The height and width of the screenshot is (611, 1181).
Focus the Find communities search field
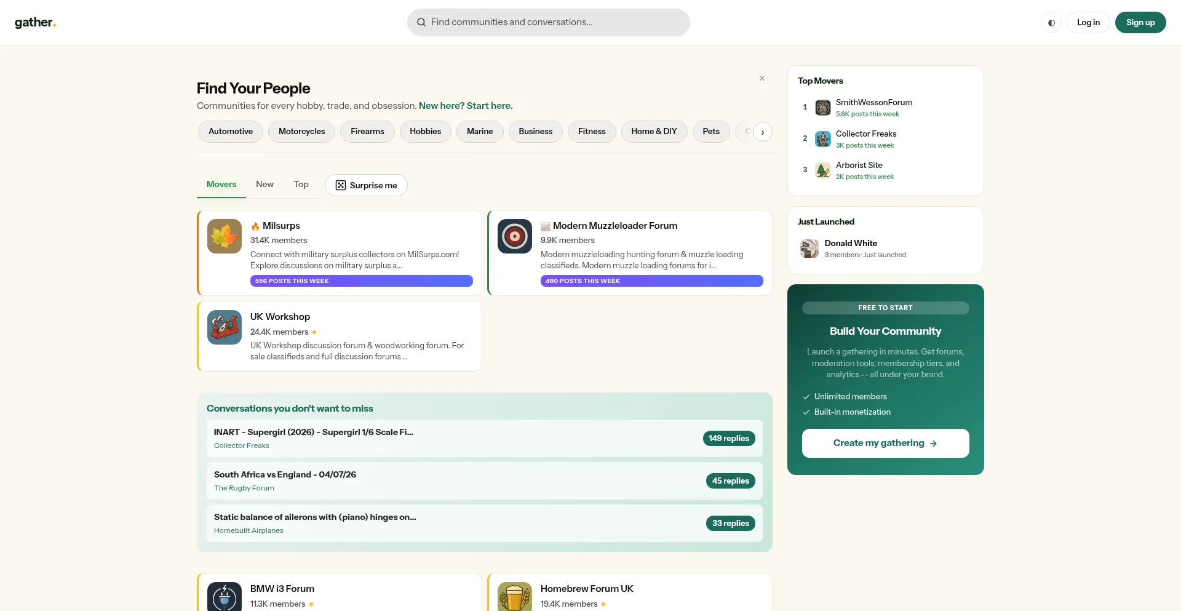pyautogui.click(x=548, y=23)
